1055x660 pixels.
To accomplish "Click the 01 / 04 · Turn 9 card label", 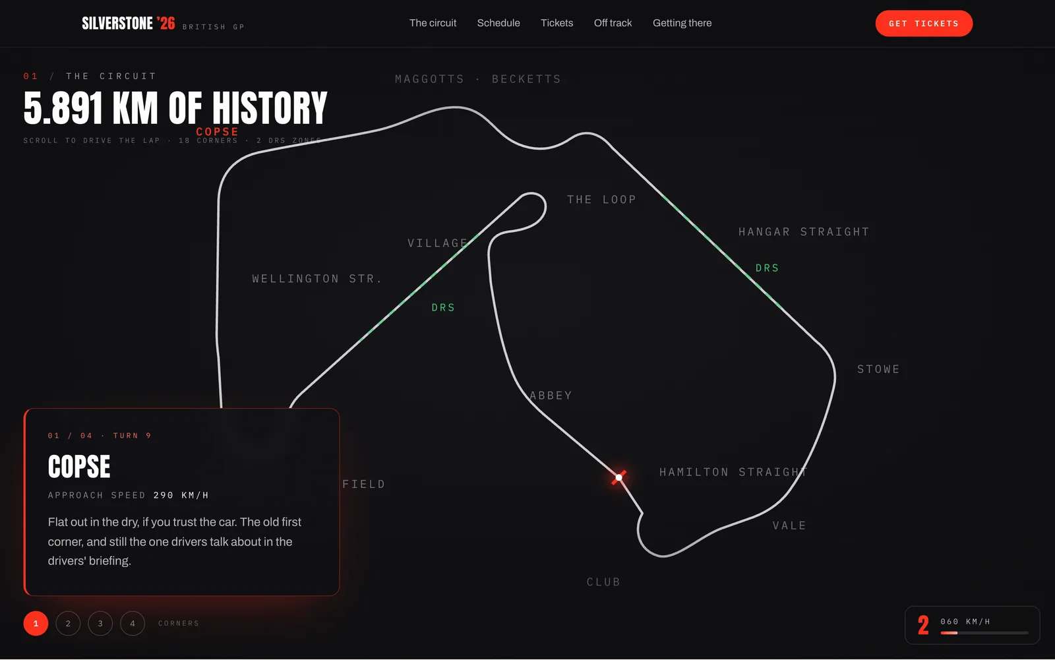I will pyautogui.click(x=100, y=436).
